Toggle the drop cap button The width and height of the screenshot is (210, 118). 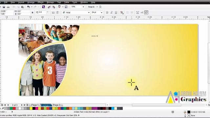tap(132, 12)
